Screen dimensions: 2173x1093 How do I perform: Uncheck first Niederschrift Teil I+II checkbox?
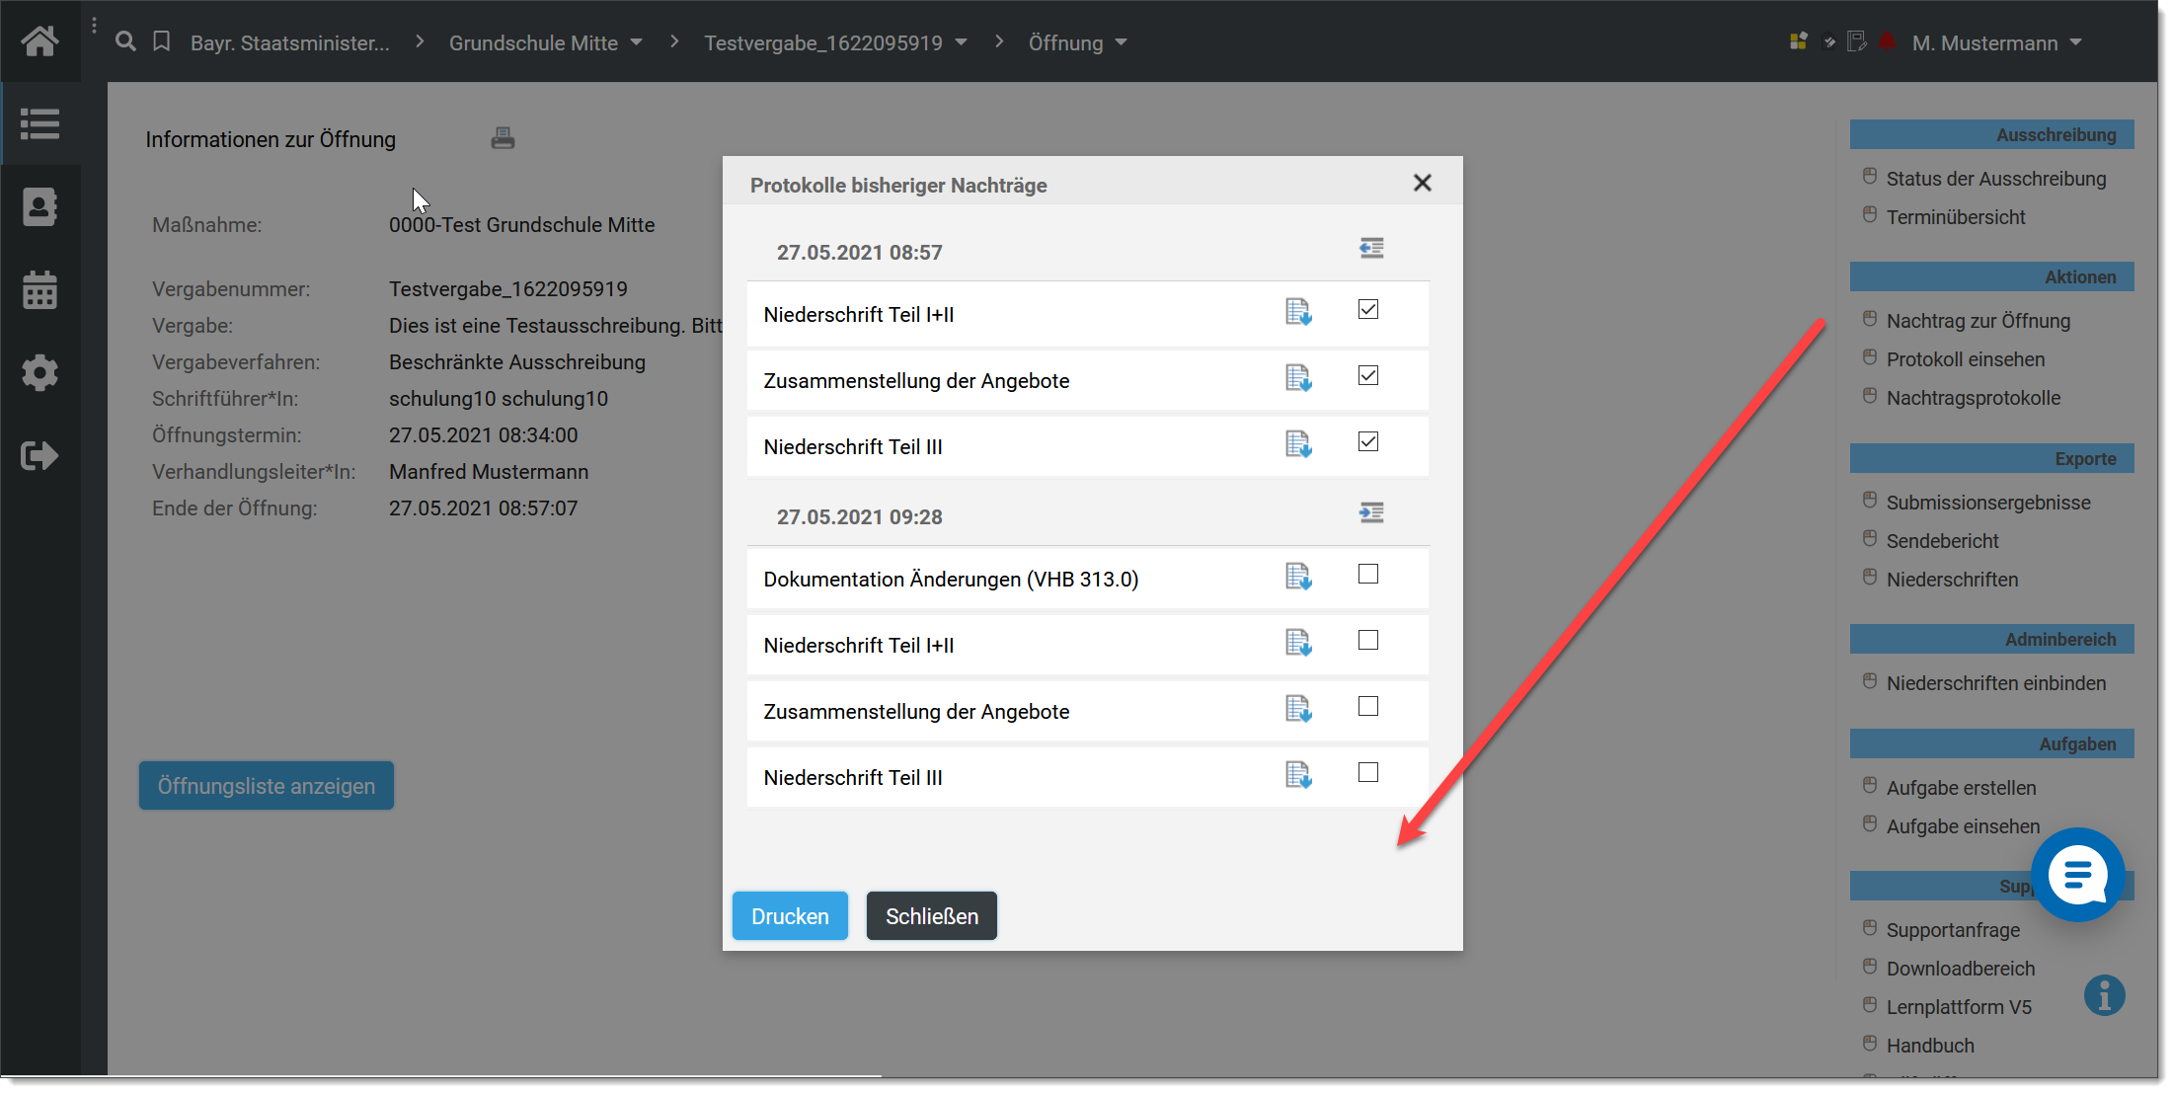coord(1367,310)
